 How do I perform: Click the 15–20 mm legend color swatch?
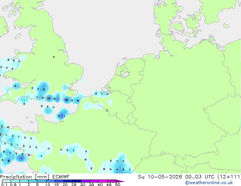point(59,181)
